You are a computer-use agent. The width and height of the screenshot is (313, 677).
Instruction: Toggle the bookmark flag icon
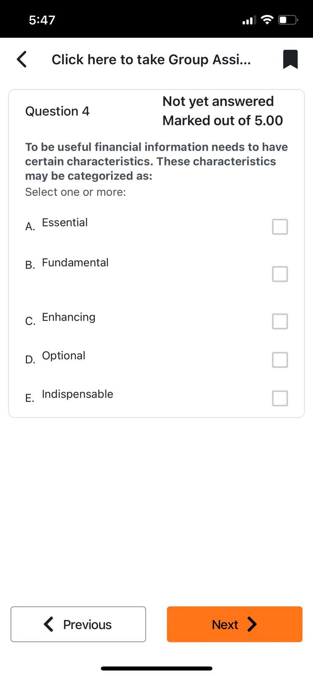(290, 59)
